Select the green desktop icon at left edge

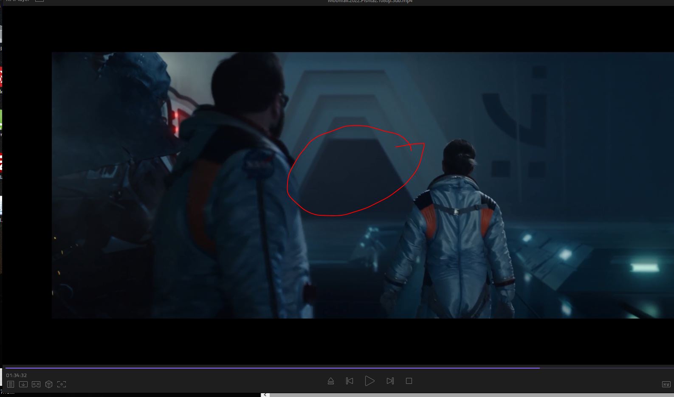(1, 120)
